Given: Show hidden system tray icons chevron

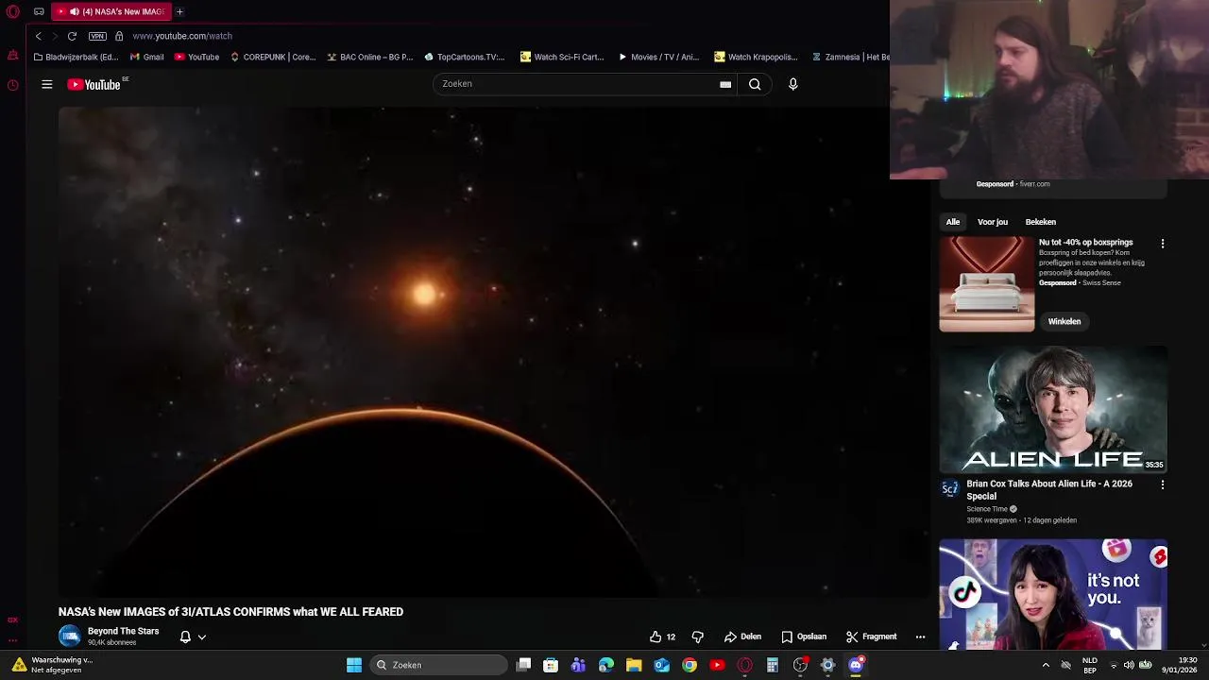Looking at the screenshot, I should [1046, 665].
